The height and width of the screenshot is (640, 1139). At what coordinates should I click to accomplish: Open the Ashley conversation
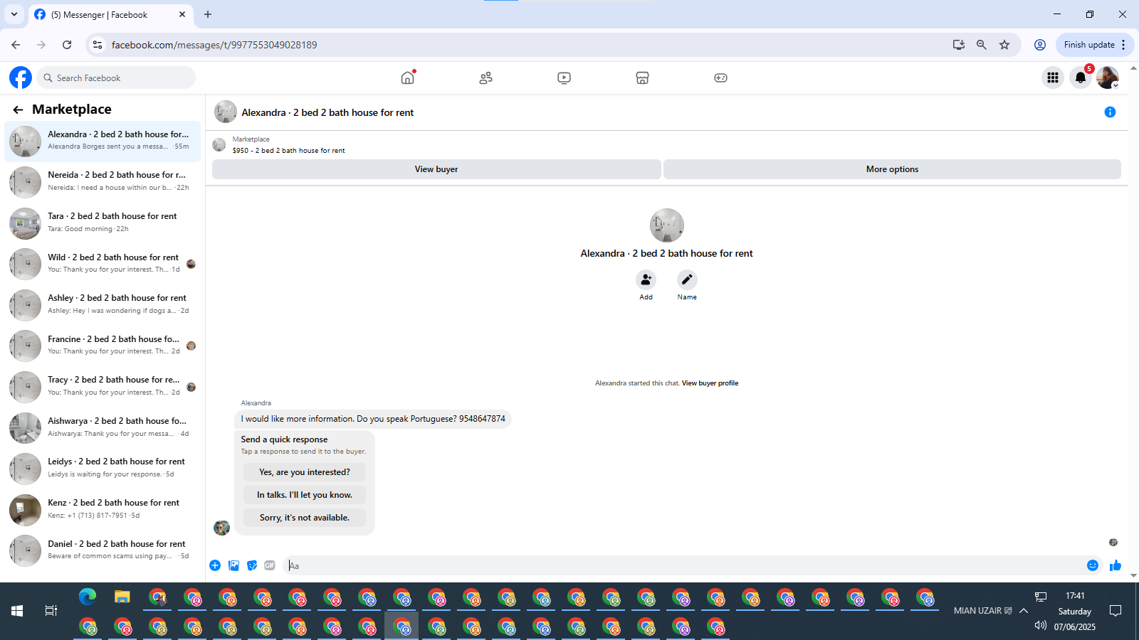pos(103,305)
